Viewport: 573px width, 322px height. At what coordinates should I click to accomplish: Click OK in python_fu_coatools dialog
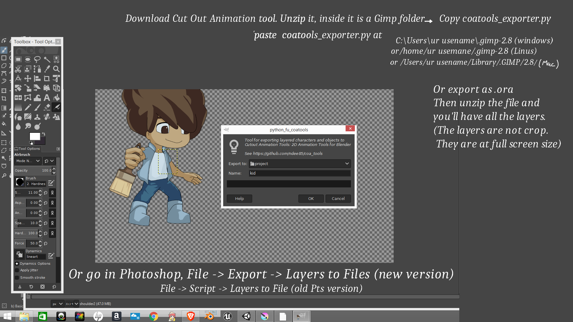[311, 198]
